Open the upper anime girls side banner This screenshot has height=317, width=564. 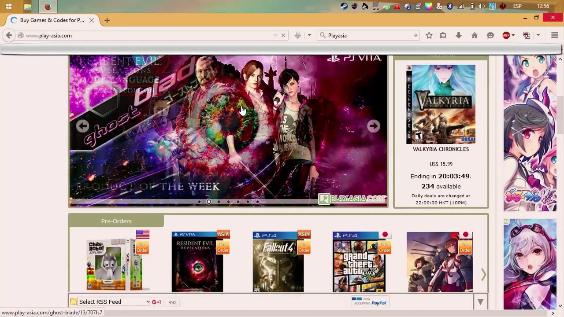pos(530,134)
